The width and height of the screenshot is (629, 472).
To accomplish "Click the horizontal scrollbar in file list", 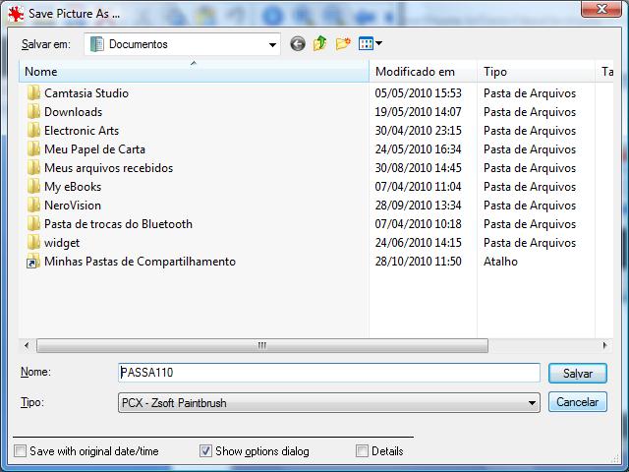I will (x=261, y=345).
